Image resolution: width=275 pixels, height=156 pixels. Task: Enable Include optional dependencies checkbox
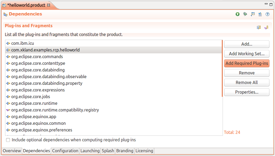(x=8, y=140)
